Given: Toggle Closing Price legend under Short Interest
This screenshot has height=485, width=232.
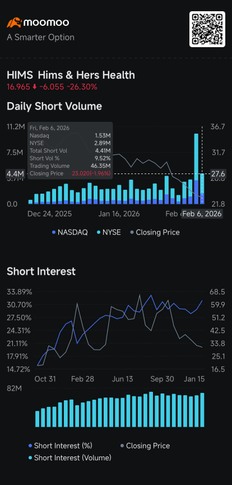Looking at the screenshot, I should coord(145,446).
